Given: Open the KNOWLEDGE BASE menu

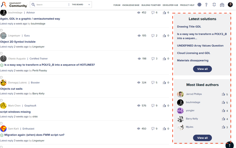Looking at the screenshot, I should pyautogui.click(x=131, y=5).
